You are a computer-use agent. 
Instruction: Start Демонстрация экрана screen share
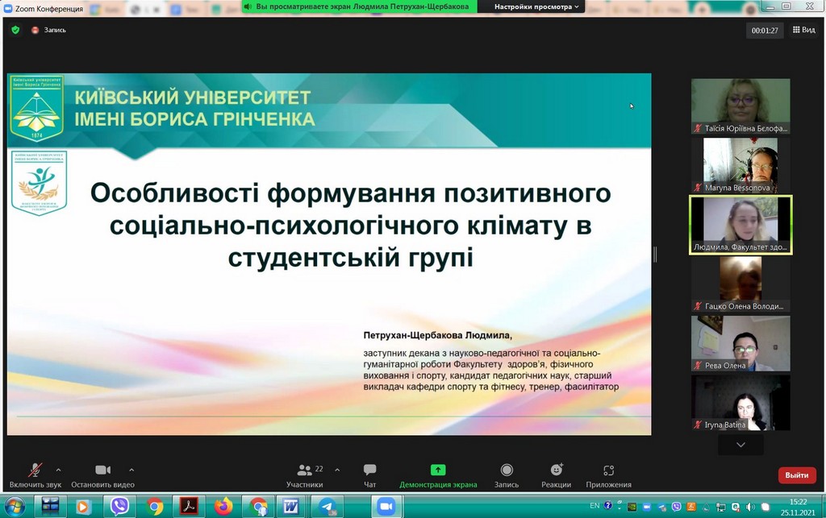[438, 474]
